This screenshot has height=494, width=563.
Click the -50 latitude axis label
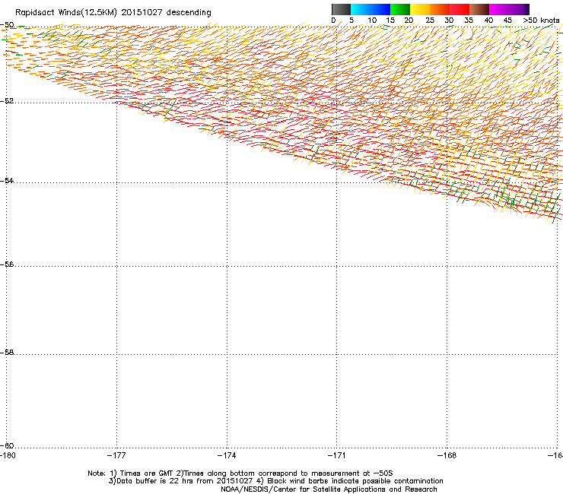pyautogui.click(x=7, y=25)
